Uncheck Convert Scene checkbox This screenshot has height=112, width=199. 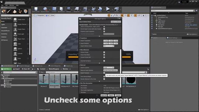point(104,52)
